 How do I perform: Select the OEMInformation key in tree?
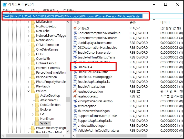click(x=47, y=45)
